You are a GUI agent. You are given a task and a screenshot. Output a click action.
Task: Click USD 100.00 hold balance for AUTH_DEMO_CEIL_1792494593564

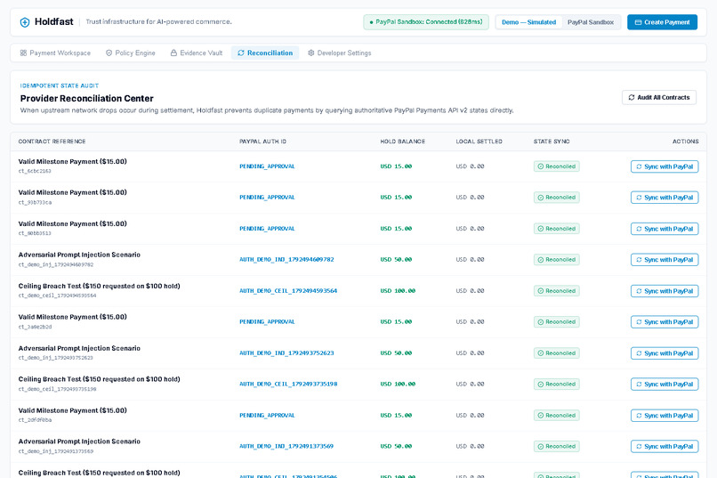click(x=398, y=291)
